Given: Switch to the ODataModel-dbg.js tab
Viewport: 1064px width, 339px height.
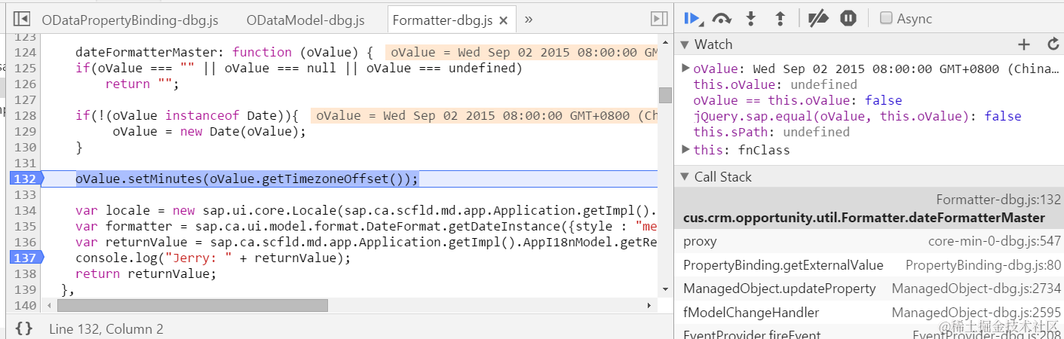Looking at the screenshot, I should pyautogui.click(x=305, y=20).
